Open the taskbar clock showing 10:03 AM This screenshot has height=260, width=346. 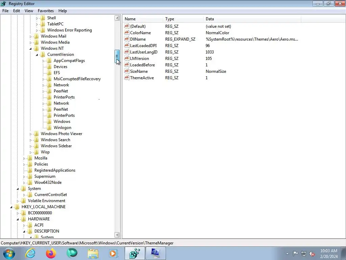point(328,253)
